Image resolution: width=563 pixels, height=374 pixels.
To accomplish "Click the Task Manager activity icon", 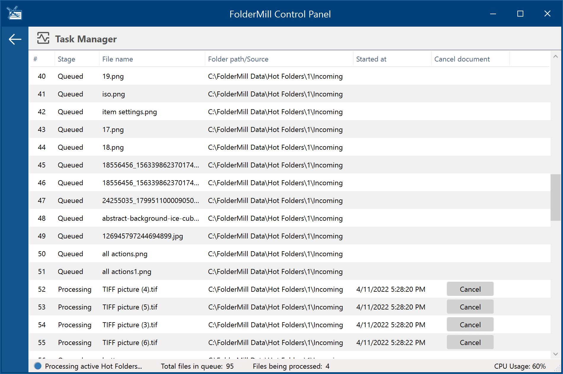I will 43,38.
